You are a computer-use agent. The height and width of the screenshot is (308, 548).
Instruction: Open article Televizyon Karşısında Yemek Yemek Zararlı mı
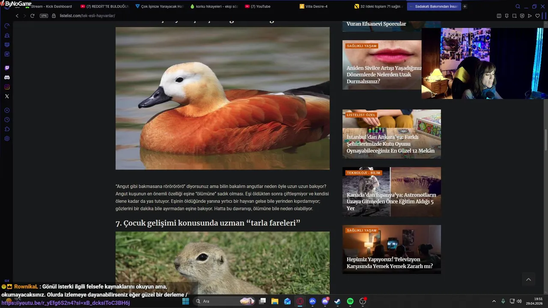pyautogui.click(x=390, y=263)
